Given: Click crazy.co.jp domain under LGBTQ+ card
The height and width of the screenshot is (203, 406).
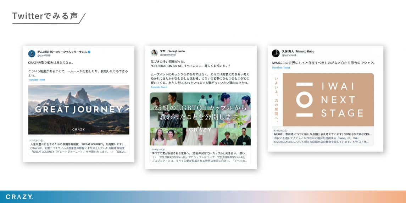Looking at the screenshot, I should [x=158, y=150].
